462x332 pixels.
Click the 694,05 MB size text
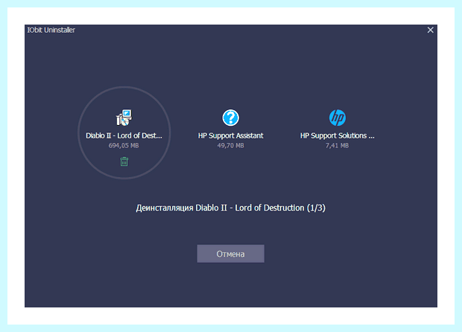124,146
